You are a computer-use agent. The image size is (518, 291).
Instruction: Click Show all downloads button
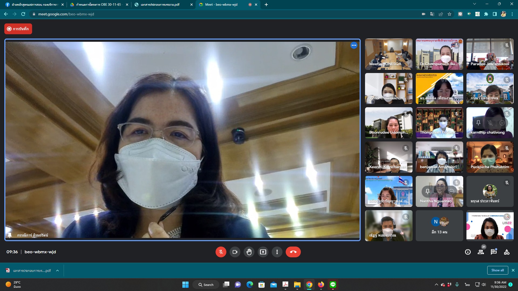(497, 270)
